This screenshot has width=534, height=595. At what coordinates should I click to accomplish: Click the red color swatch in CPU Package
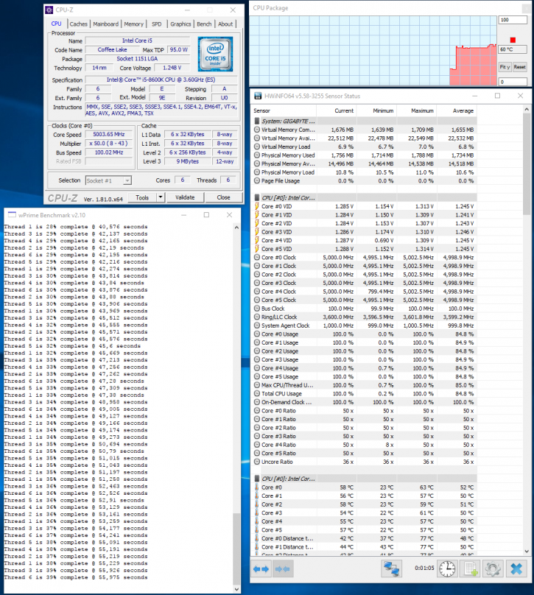click(513, 40)
